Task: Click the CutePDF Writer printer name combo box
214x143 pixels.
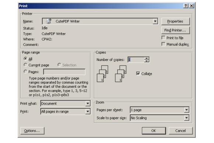Action: (100, 21)
